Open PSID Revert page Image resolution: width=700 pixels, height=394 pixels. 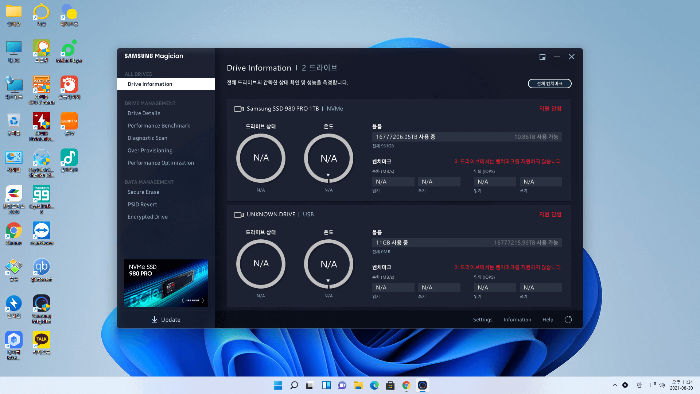(x=142, y=205)
